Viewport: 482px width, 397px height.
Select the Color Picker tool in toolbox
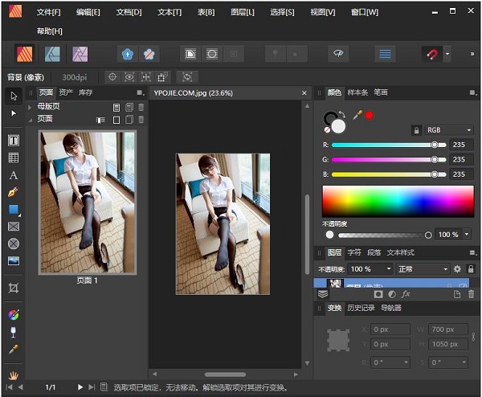[14, 350]
